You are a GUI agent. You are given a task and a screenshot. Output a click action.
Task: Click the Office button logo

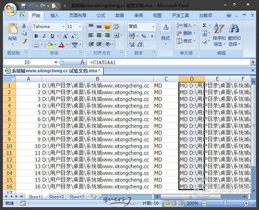pyautogui.click(x=10, y=9)
